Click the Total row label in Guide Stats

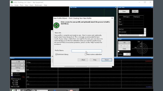click(x=120, y=24)
